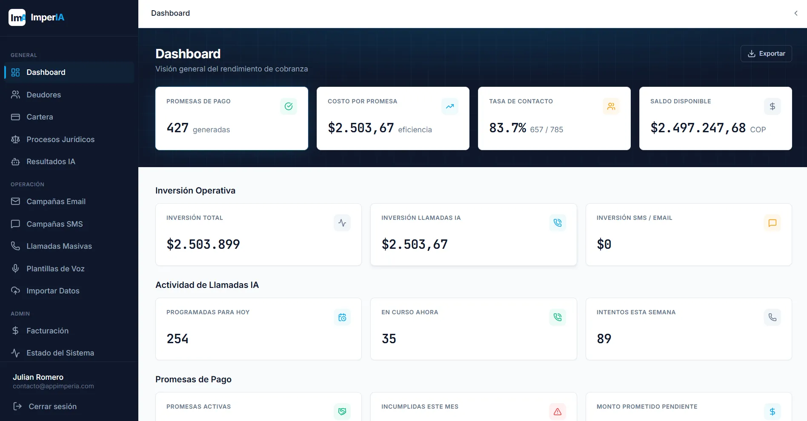Click the Deudores people icon

15,95
